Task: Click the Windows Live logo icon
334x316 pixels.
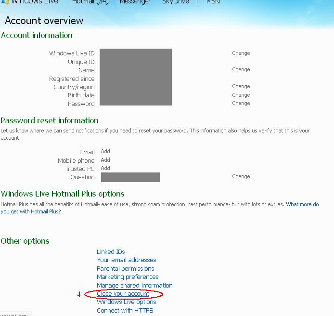Action: [5, 2]
